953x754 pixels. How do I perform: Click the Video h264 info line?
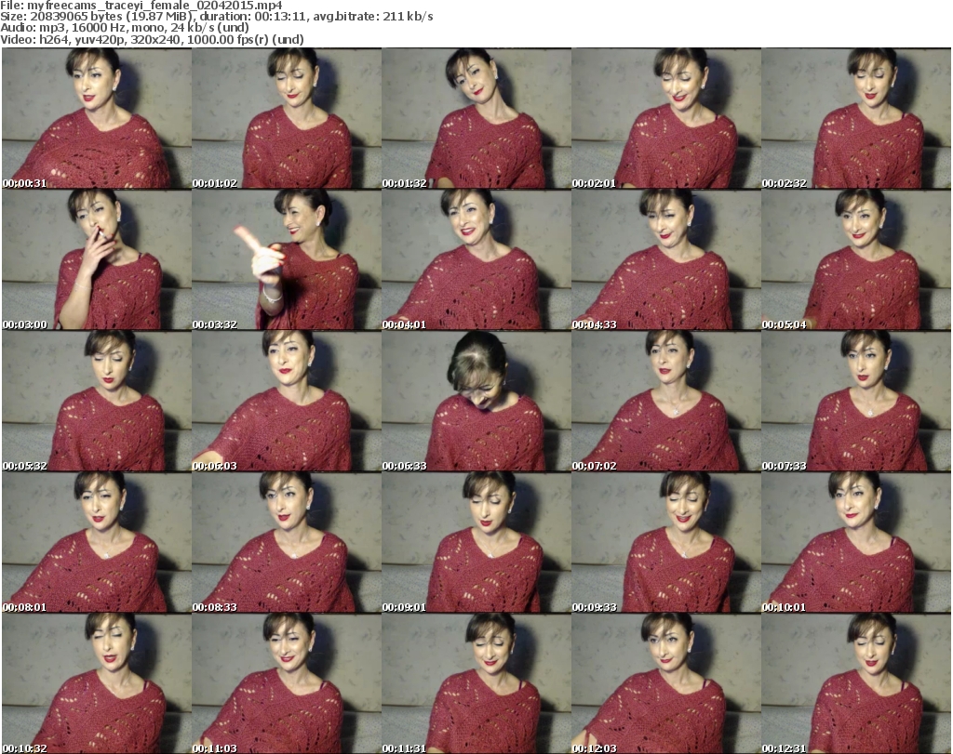pos(152,39)
